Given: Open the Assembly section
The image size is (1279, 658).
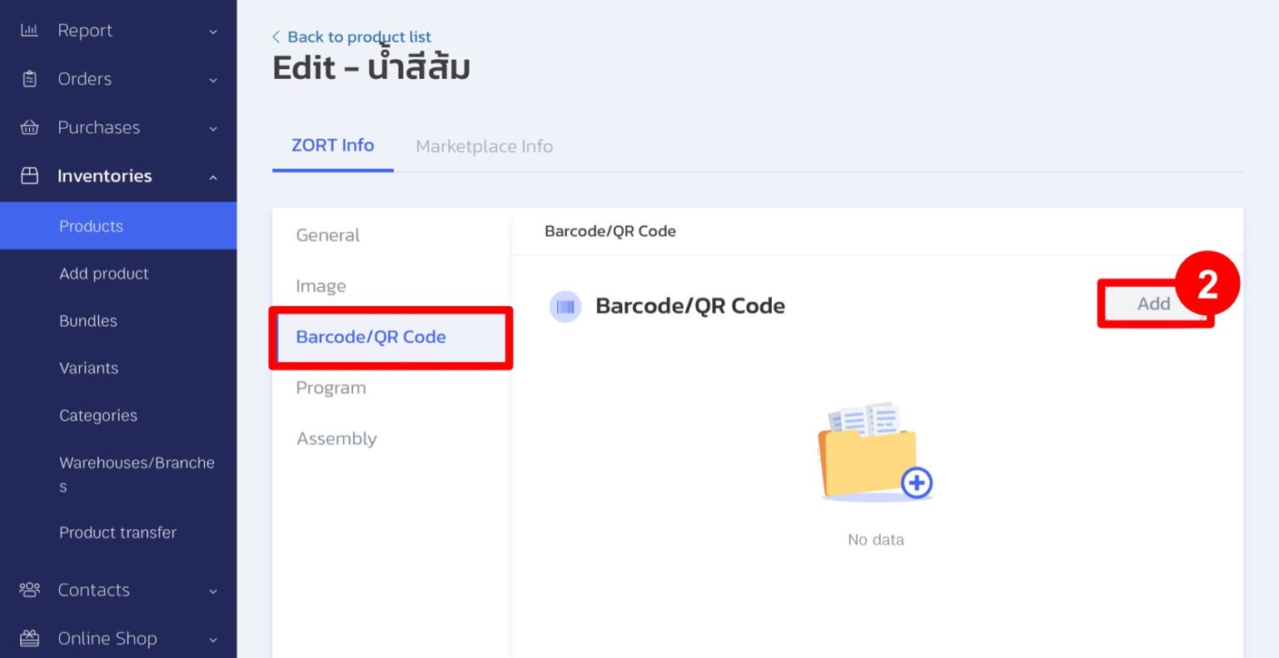Looking at the screenshot, I should [336, 438].
